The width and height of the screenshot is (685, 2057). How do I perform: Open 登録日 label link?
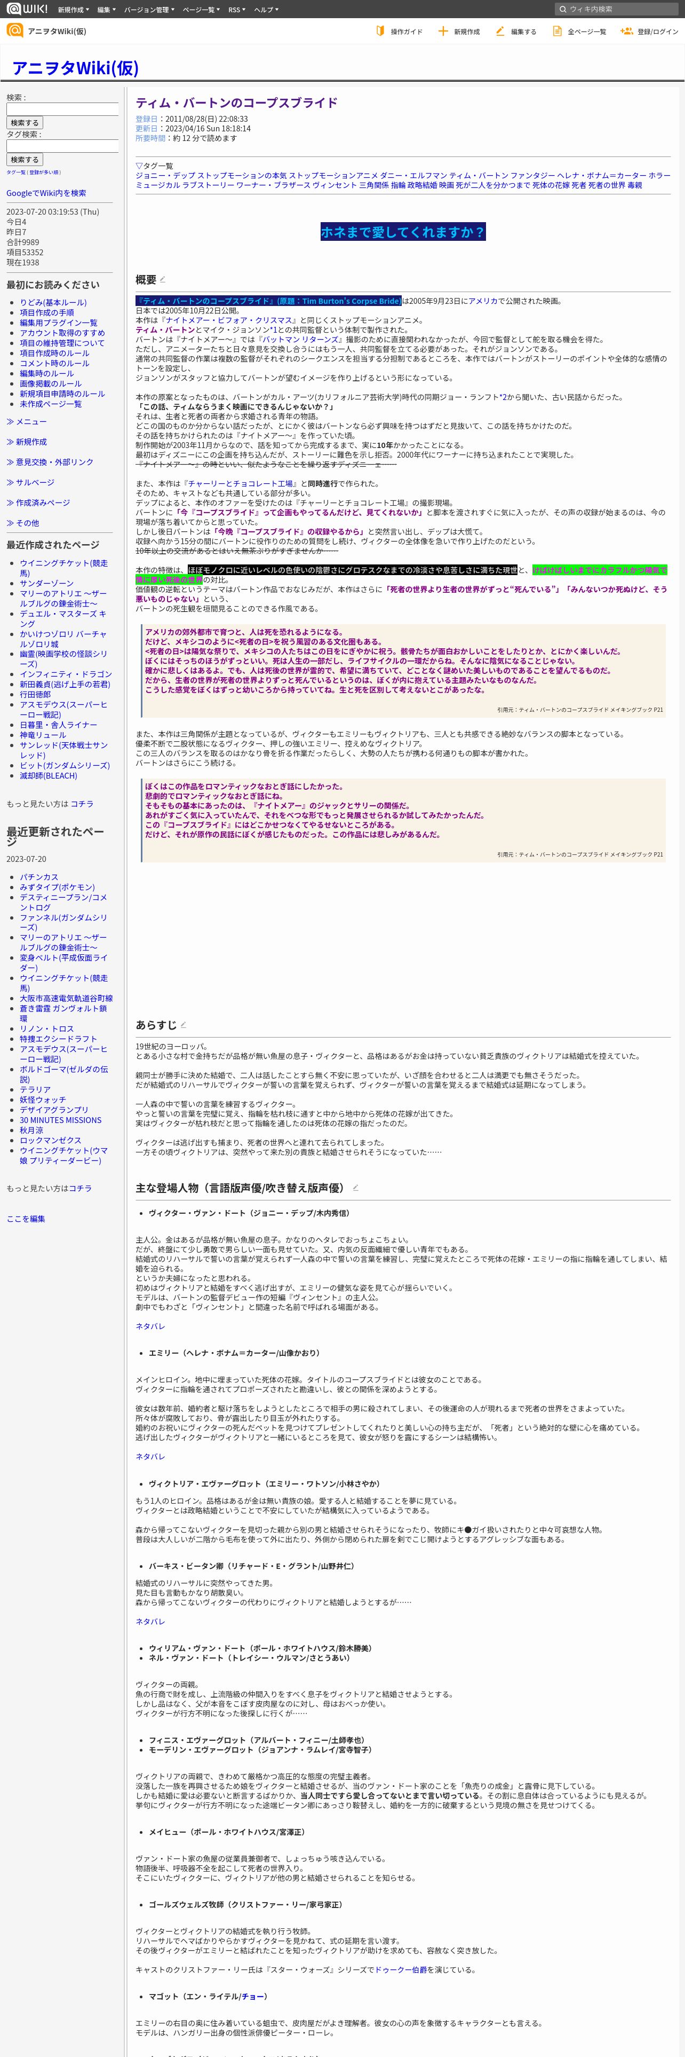point(147,119)
